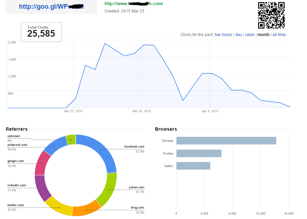Click the Total Clicks counter box
The width and height of the screenshot is (307, 219).
click(x=41, y=32)
